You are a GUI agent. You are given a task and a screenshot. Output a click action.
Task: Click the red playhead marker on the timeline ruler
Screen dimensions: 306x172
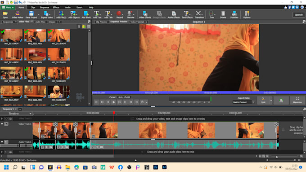(x=114, y=113)
